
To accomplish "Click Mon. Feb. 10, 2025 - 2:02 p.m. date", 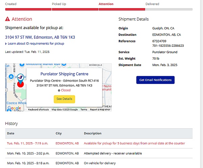I will click(x=28, y=153).
